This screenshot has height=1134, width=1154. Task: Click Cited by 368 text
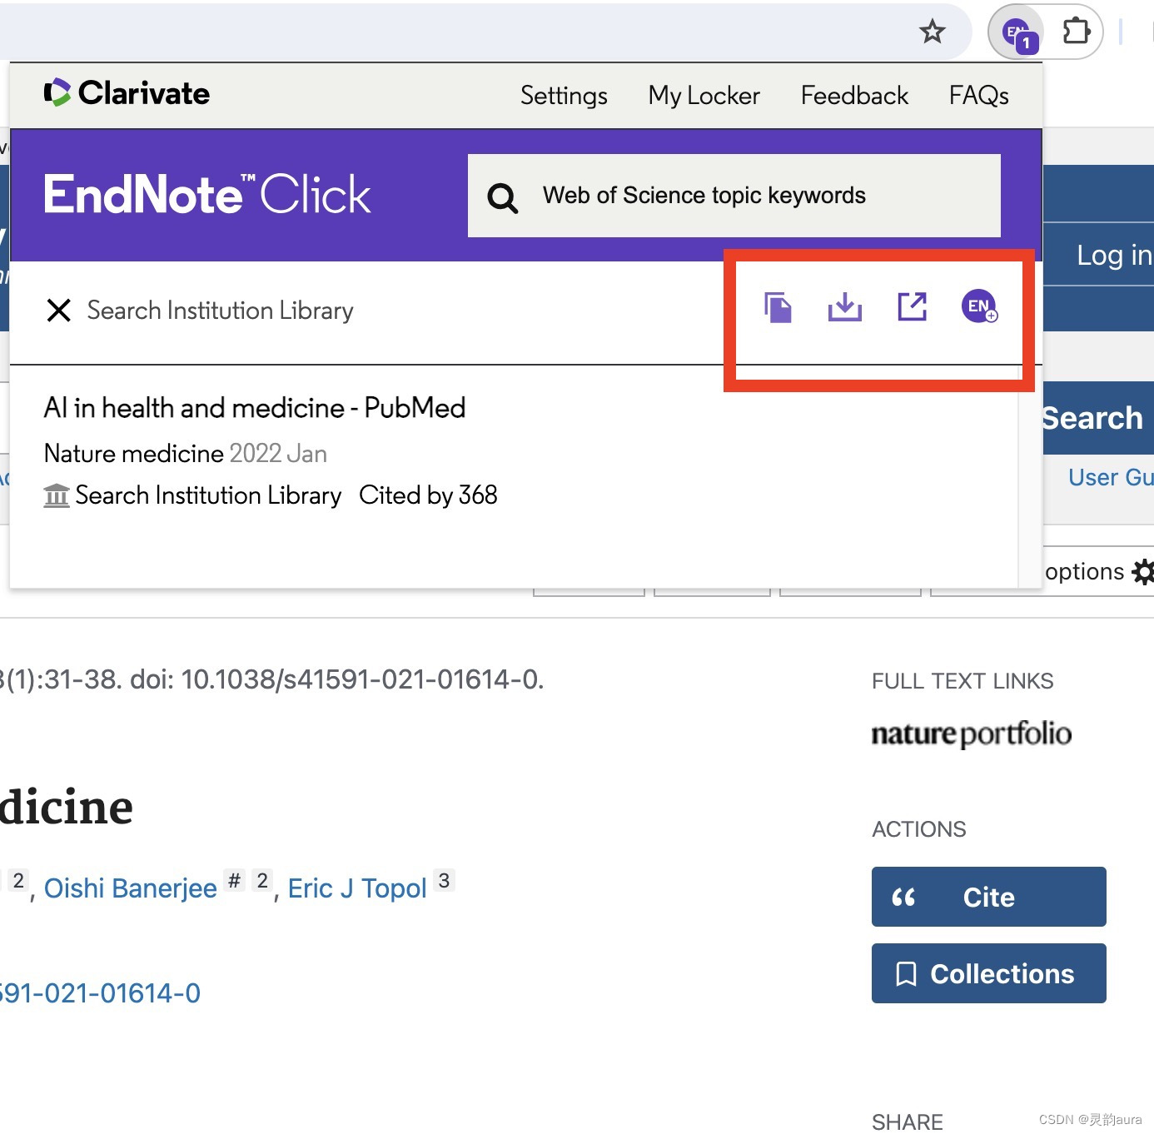428,495
